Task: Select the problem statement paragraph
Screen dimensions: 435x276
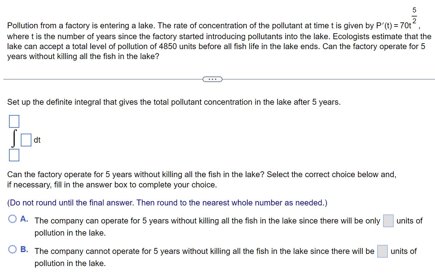Action: pos(217,40)
